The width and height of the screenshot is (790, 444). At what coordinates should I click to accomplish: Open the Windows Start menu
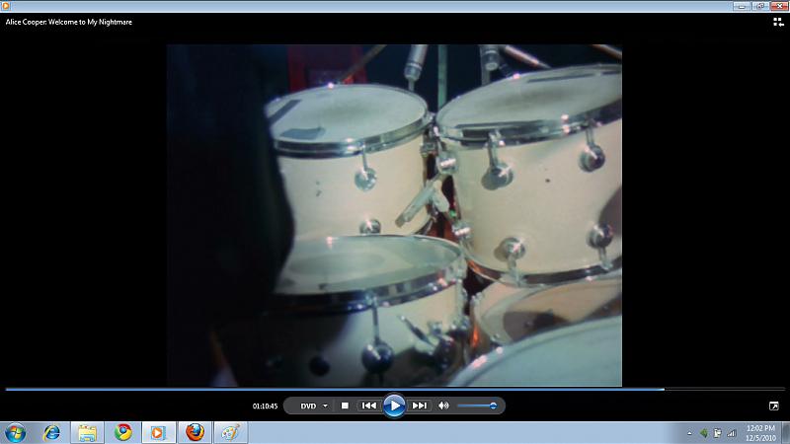(16, 432)
